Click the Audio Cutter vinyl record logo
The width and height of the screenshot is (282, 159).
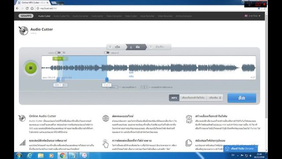click(23, 30)
